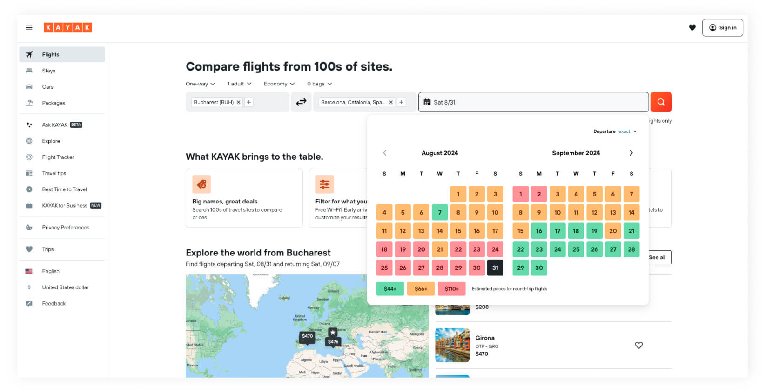The height and width of the screenshot is (392, 765).
Task: Open Packages in sidebar
Action: [62, 103]
